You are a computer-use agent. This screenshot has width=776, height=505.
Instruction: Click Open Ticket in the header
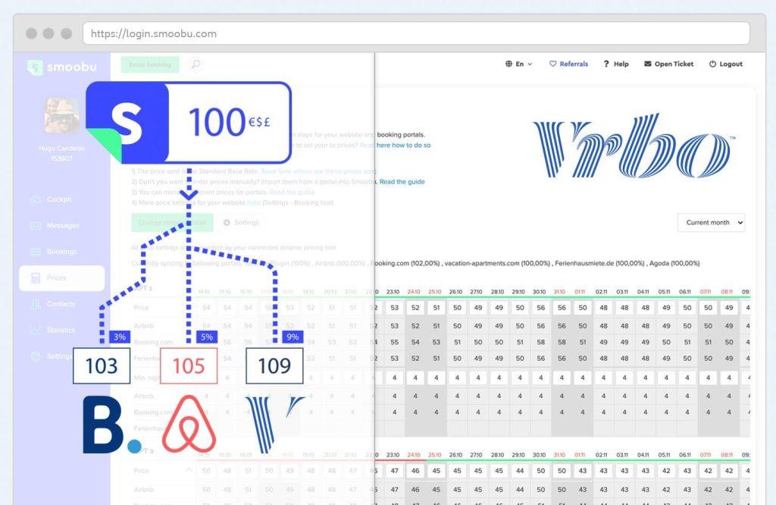[x=668, y=64]
